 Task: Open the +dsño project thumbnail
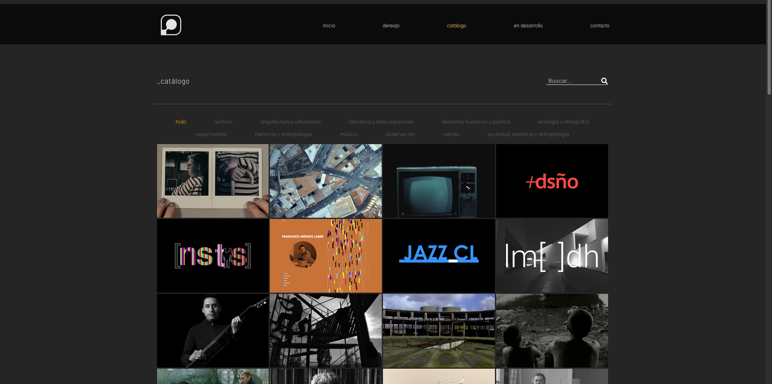click(552, 181)
